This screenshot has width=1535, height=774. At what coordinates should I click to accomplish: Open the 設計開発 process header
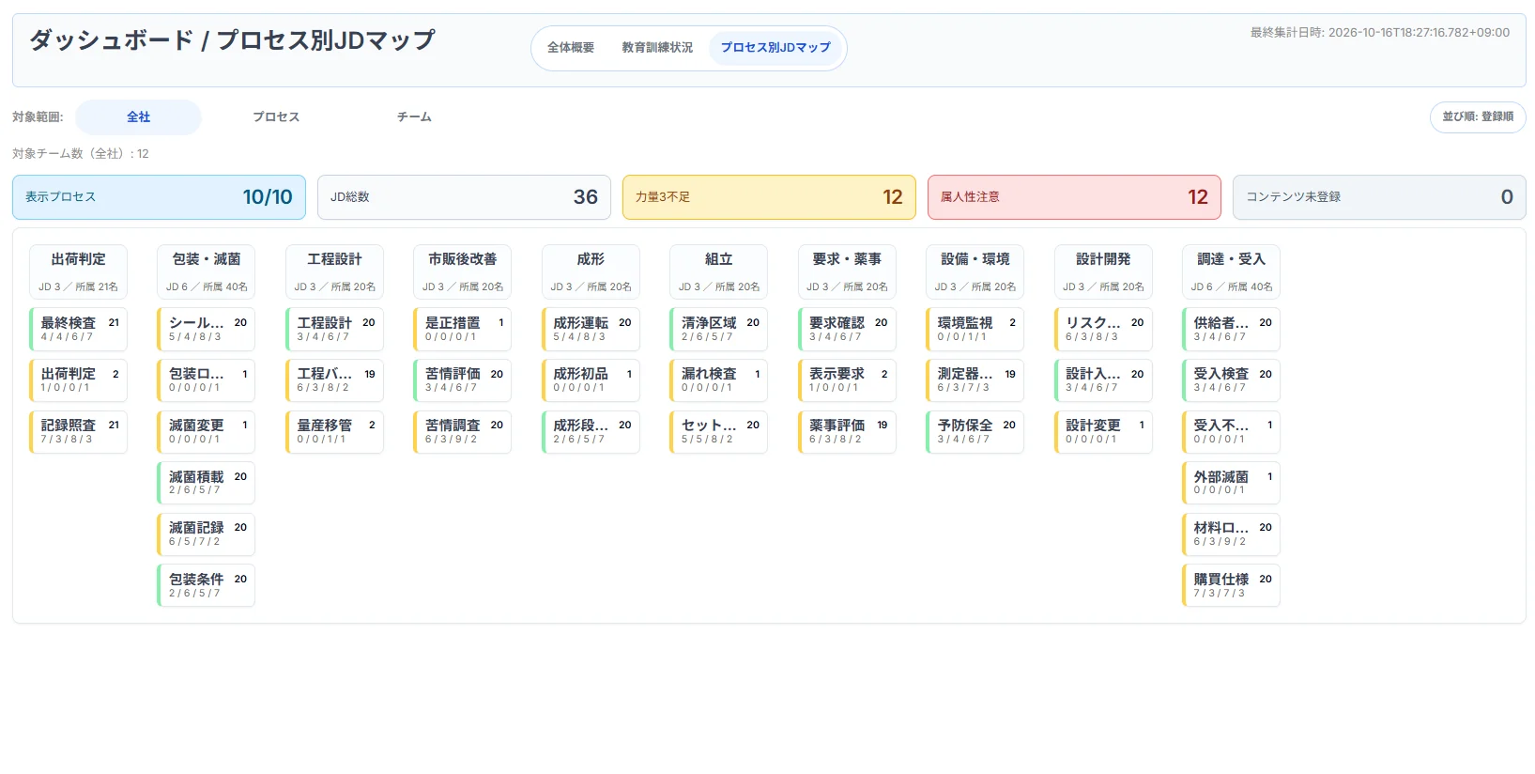click(x=1103, y=272)
